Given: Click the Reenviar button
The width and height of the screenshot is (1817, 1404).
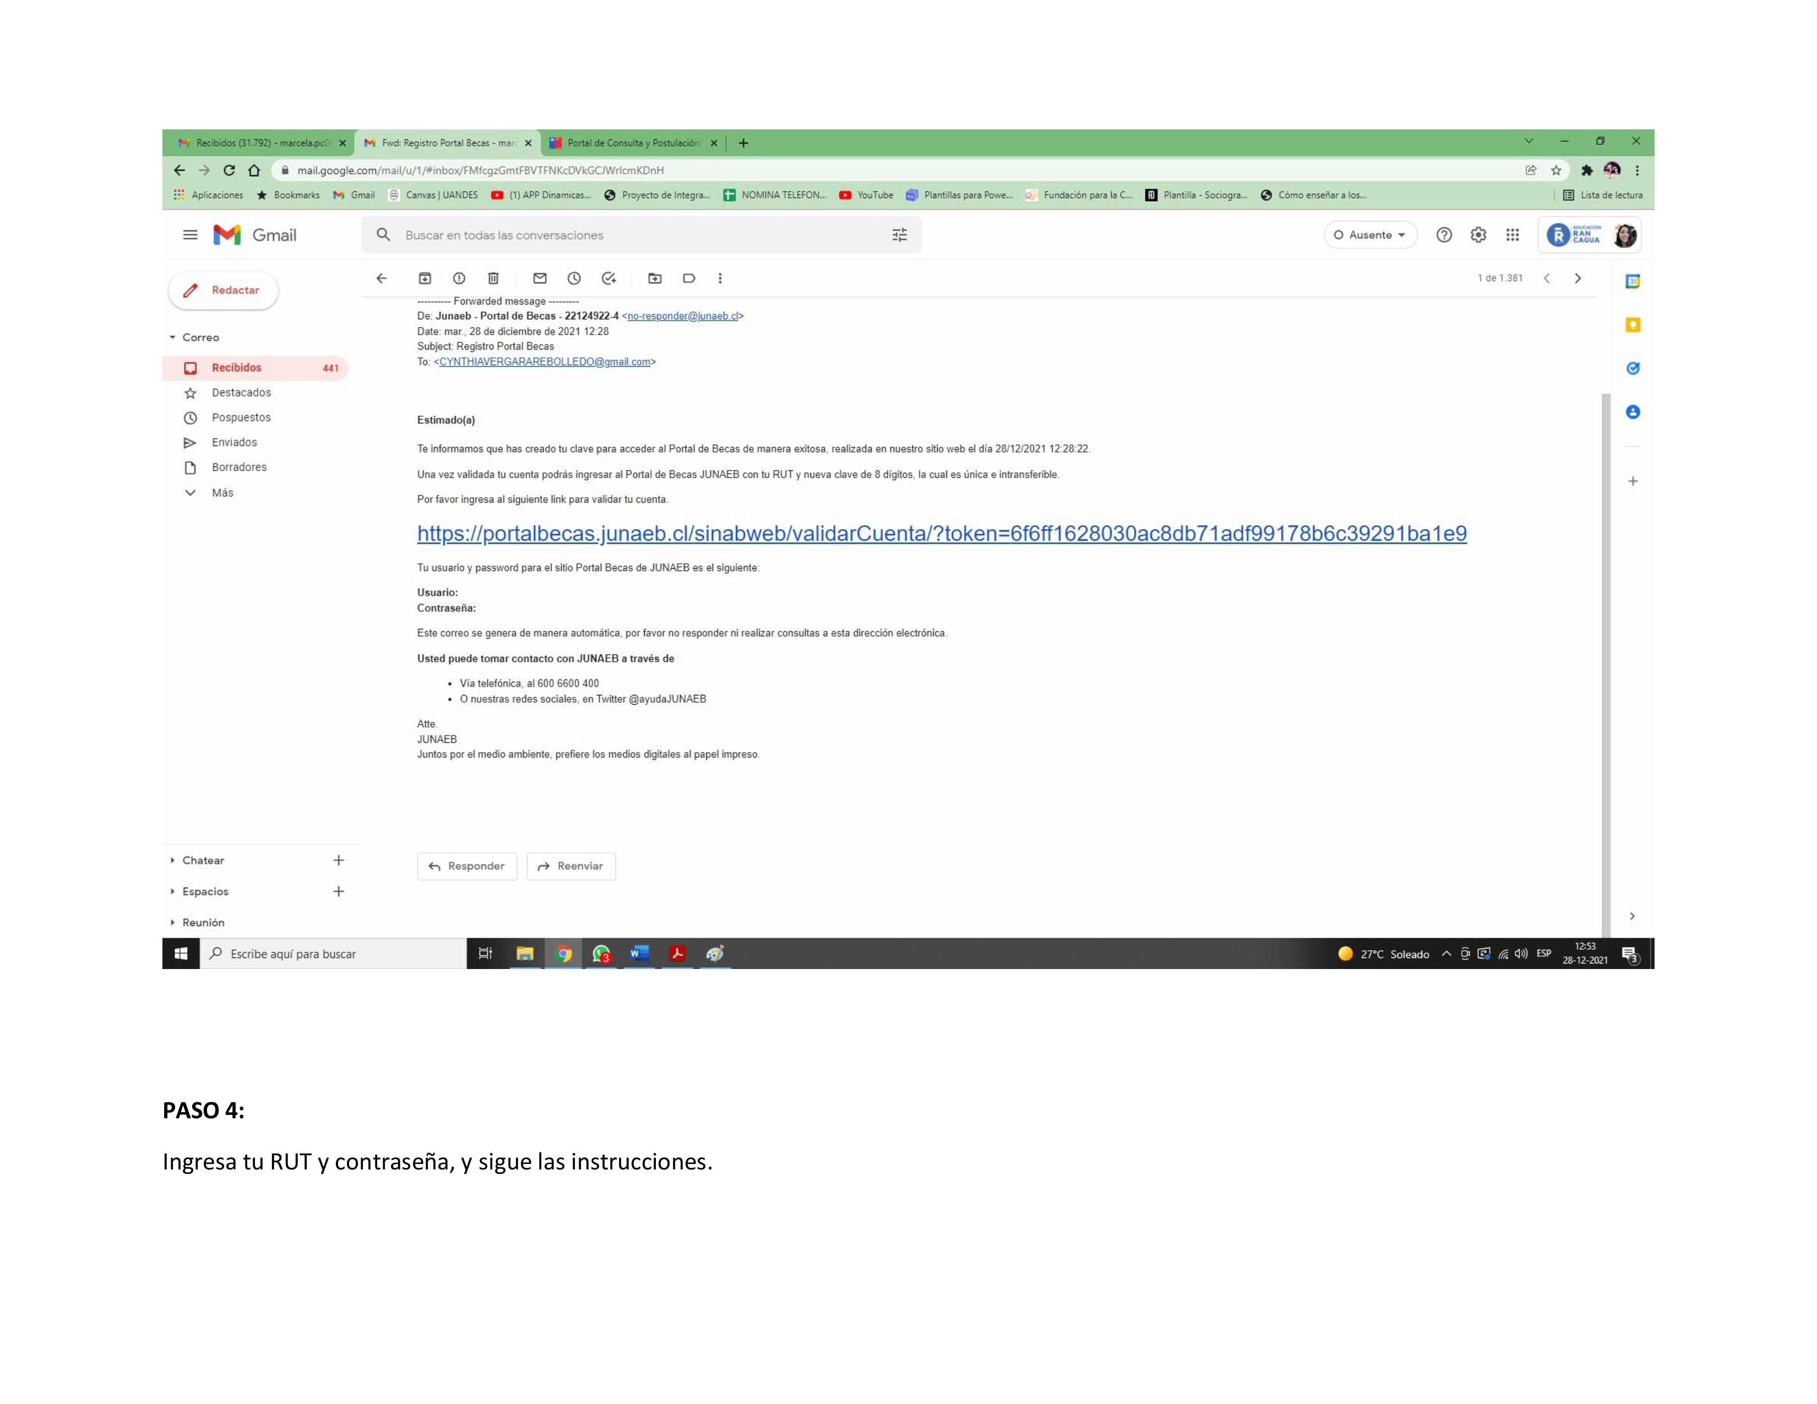Looking at the screenshot, I should point(571,866).
